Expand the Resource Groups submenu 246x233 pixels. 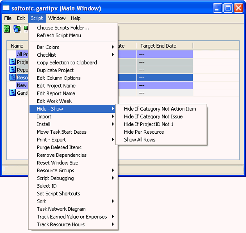pos(73,171)
